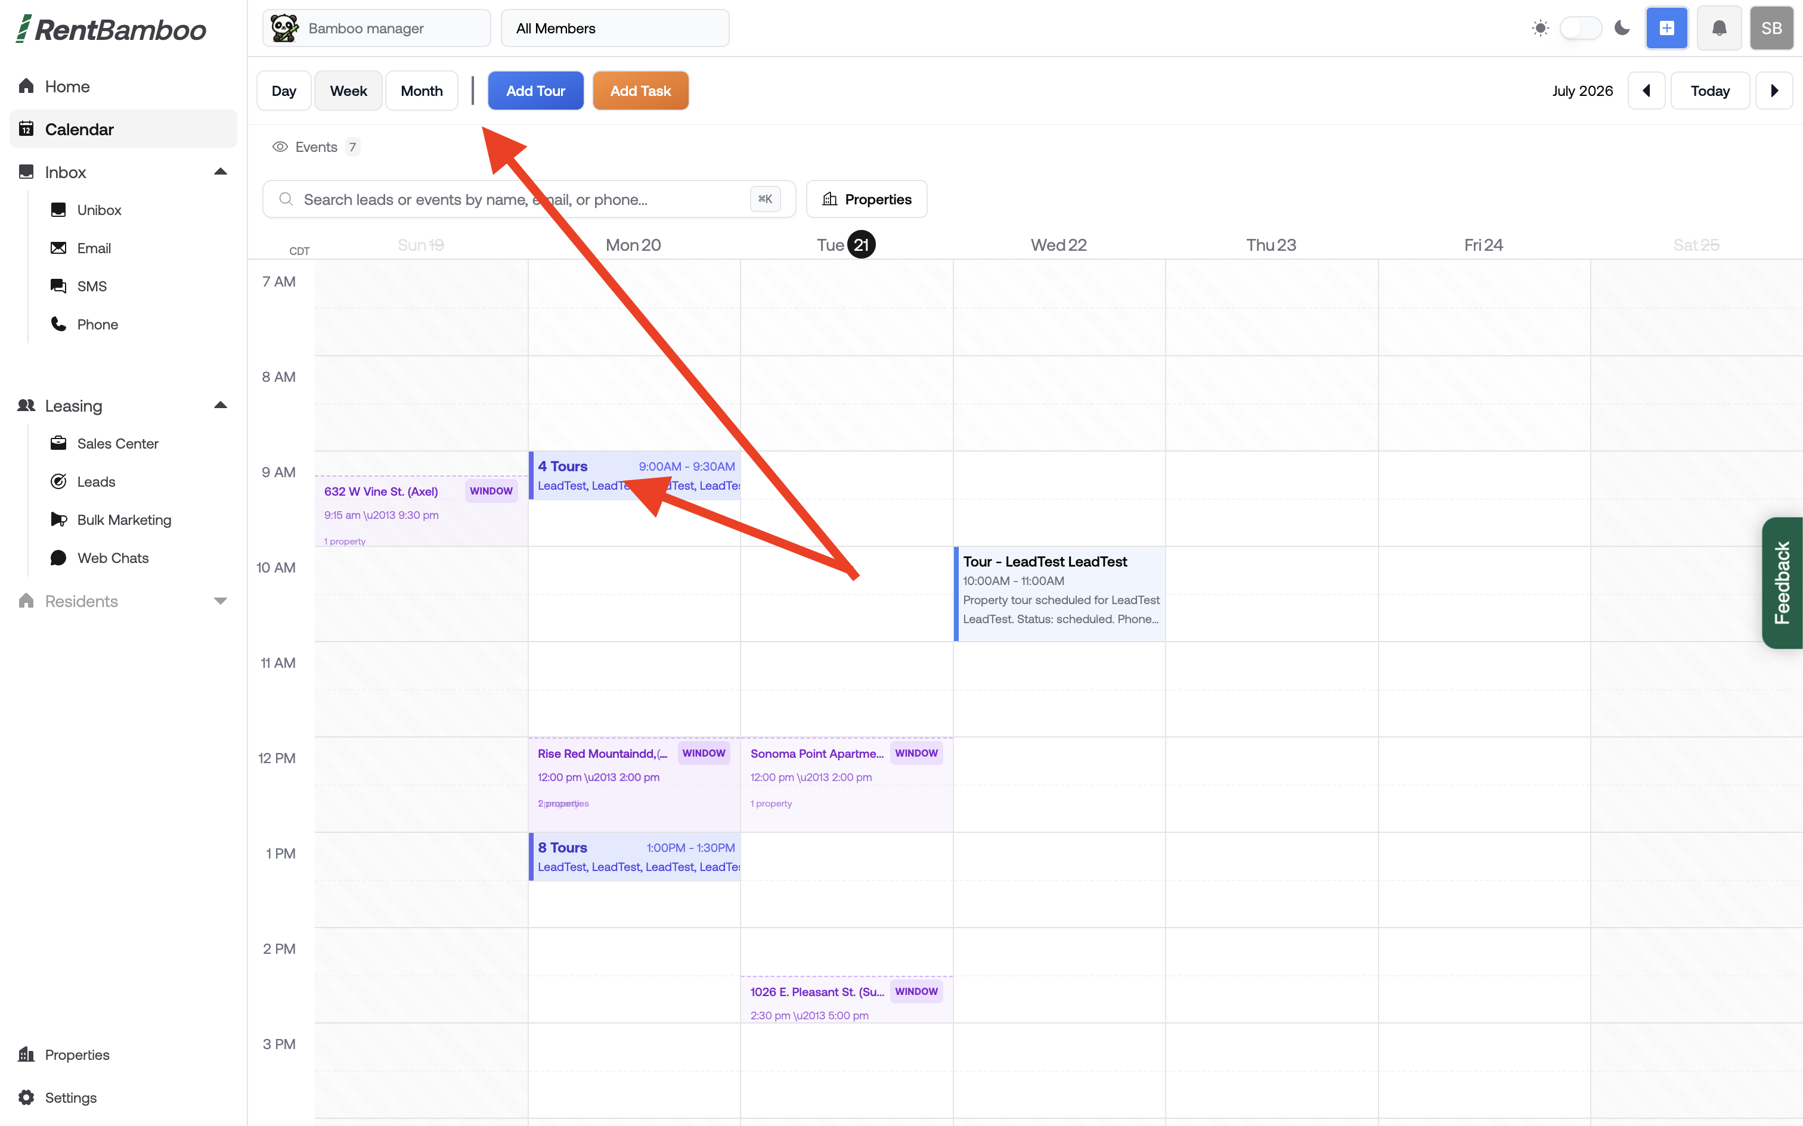Open the All Members dropdown
Viewport: 1803px width, 1126px height.
coord(615,29)
